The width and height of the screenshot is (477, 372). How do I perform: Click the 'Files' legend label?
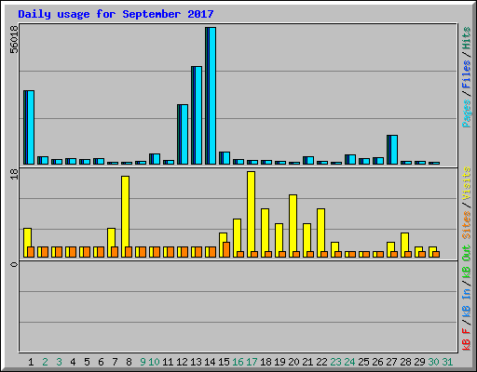[x=467, y=73]
